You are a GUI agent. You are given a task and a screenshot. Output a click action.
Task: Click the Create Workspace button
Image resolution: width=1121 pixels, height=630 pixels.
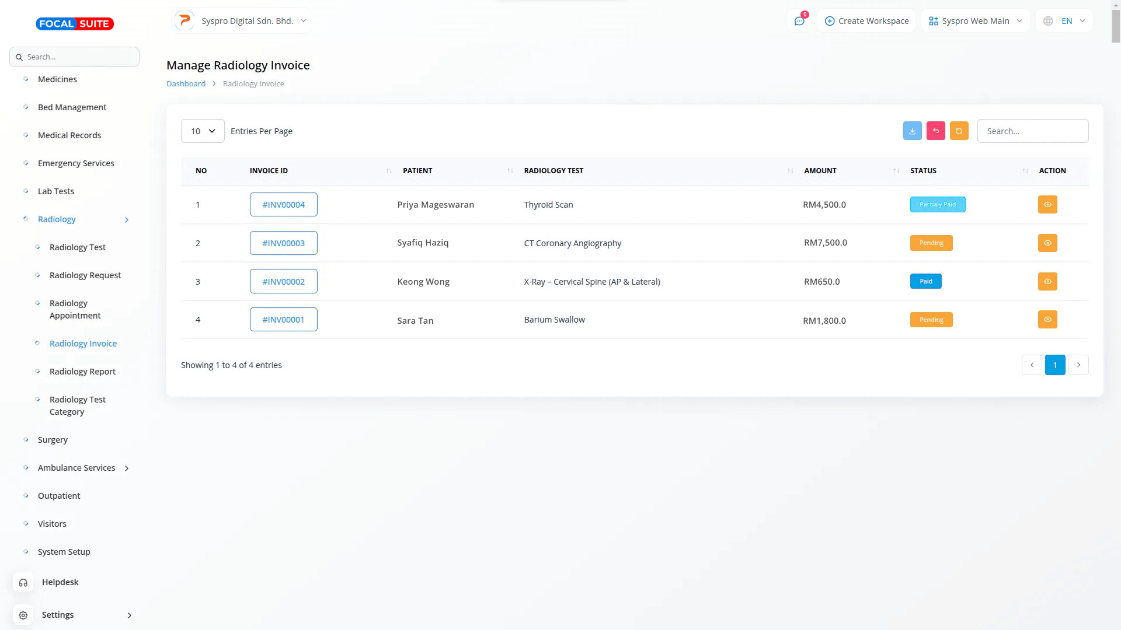tap(866, 21)
